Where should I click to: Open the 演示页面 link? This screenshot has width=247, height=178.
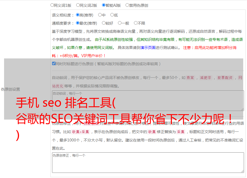click(x=148, y=48)
